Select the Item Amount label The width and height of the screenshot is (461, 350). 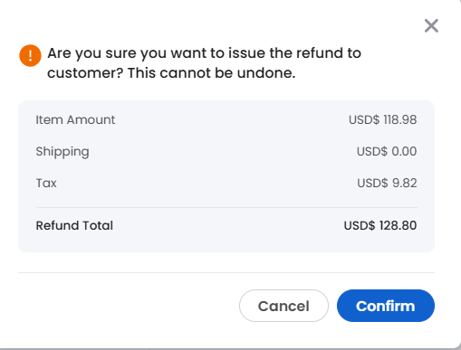pos(75,119)
